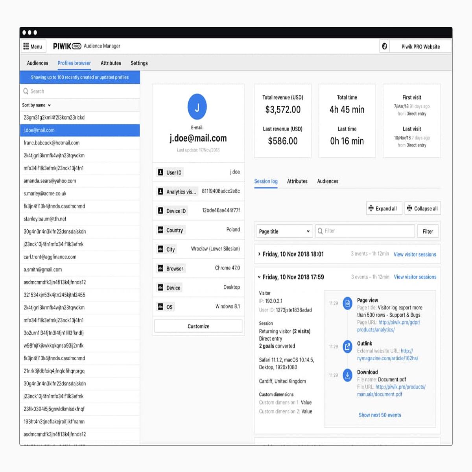
Task: Select profile carl.trent@aggfinance.com
Action: click(80, 257)
